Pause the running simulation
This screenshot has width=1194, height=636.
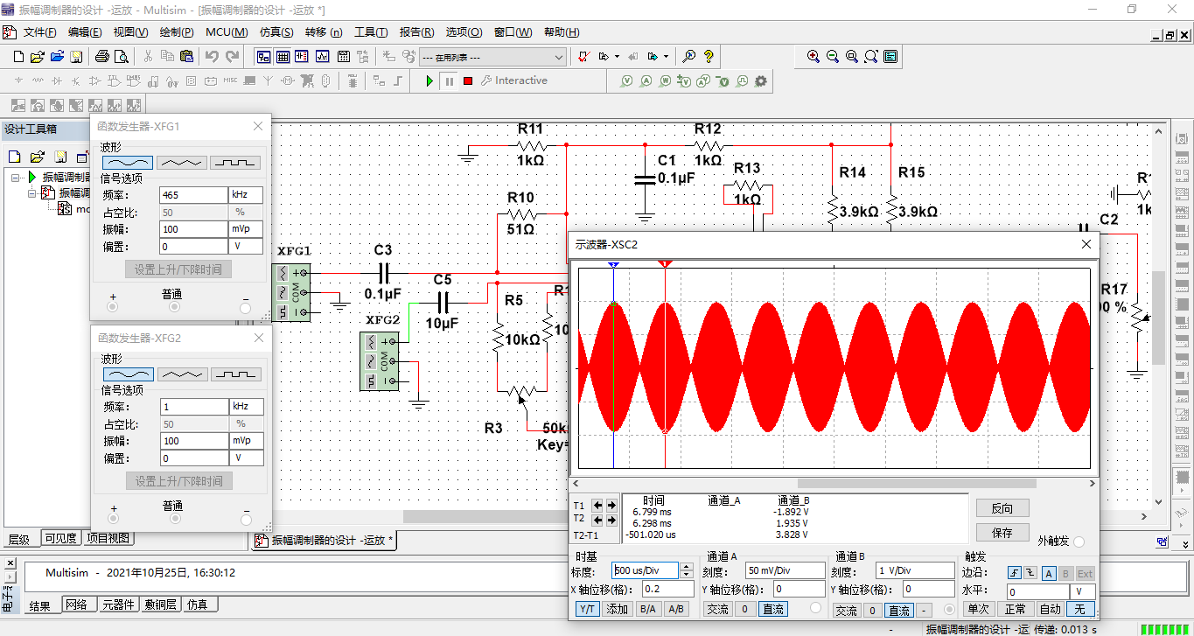[449, 80]
